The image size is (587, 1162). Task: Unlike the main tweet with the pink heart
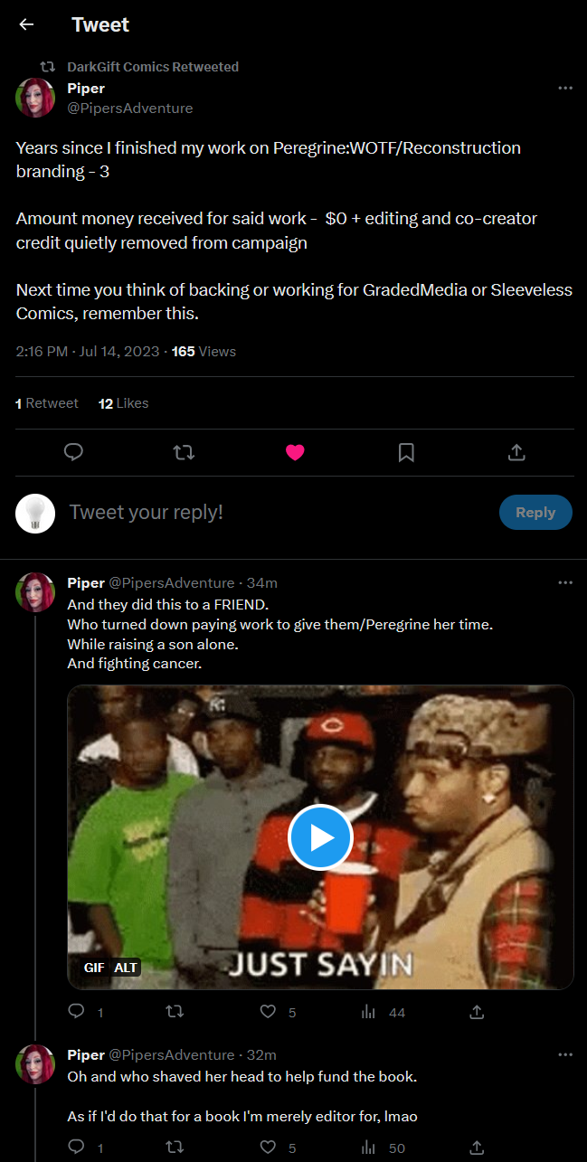pyautogui.click(x=295, y=452)
